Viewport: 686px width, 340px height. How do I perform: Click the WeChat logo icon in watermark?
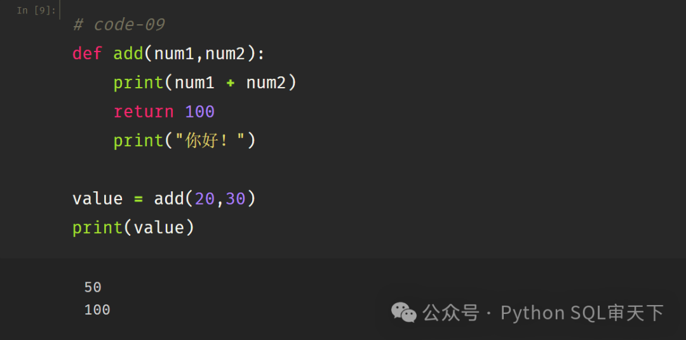coord(403,313)
